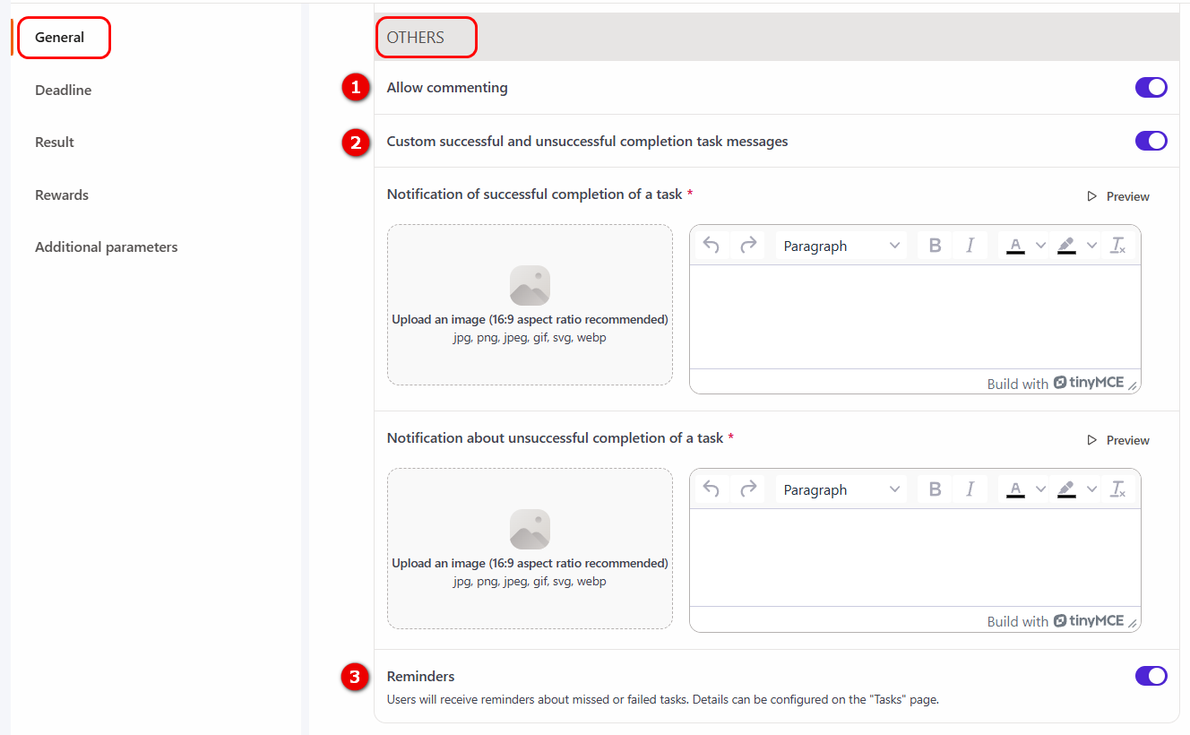Preview the successful completion notification
The image size is (1190, 735).
click(1118, 196)
